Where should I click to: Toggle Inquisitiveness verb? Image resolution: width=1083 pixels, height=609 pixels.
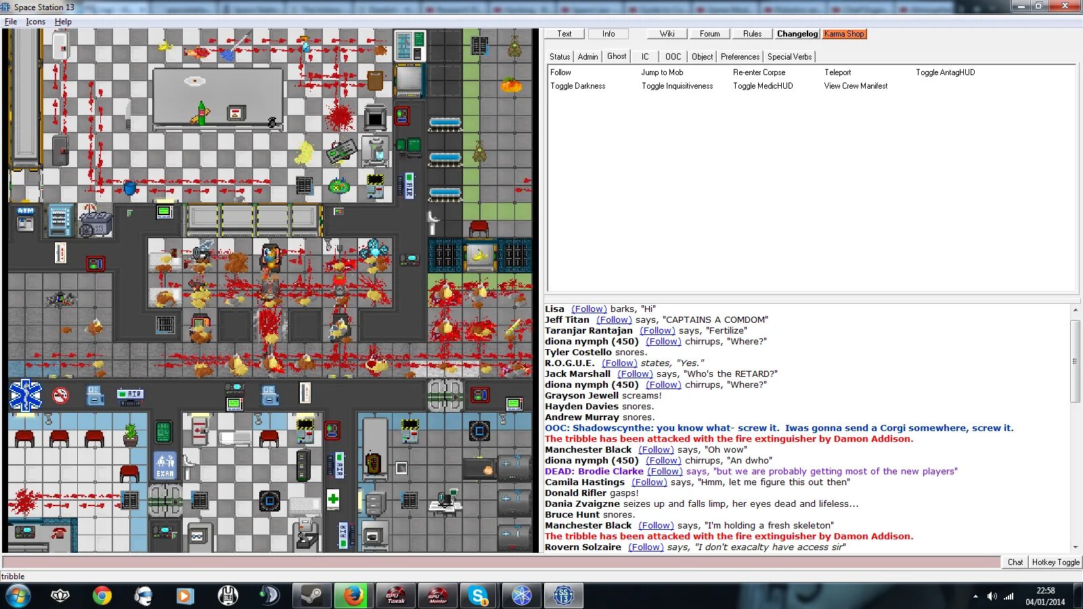(677, 86)
